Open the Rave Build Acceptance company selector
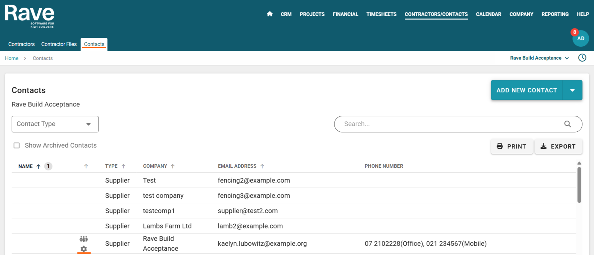 [539, 58]
